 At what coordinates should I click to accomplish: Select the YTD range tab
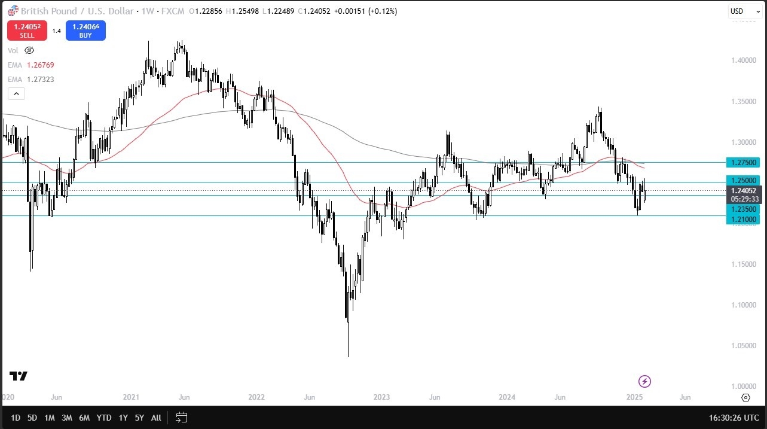(103, 418)
